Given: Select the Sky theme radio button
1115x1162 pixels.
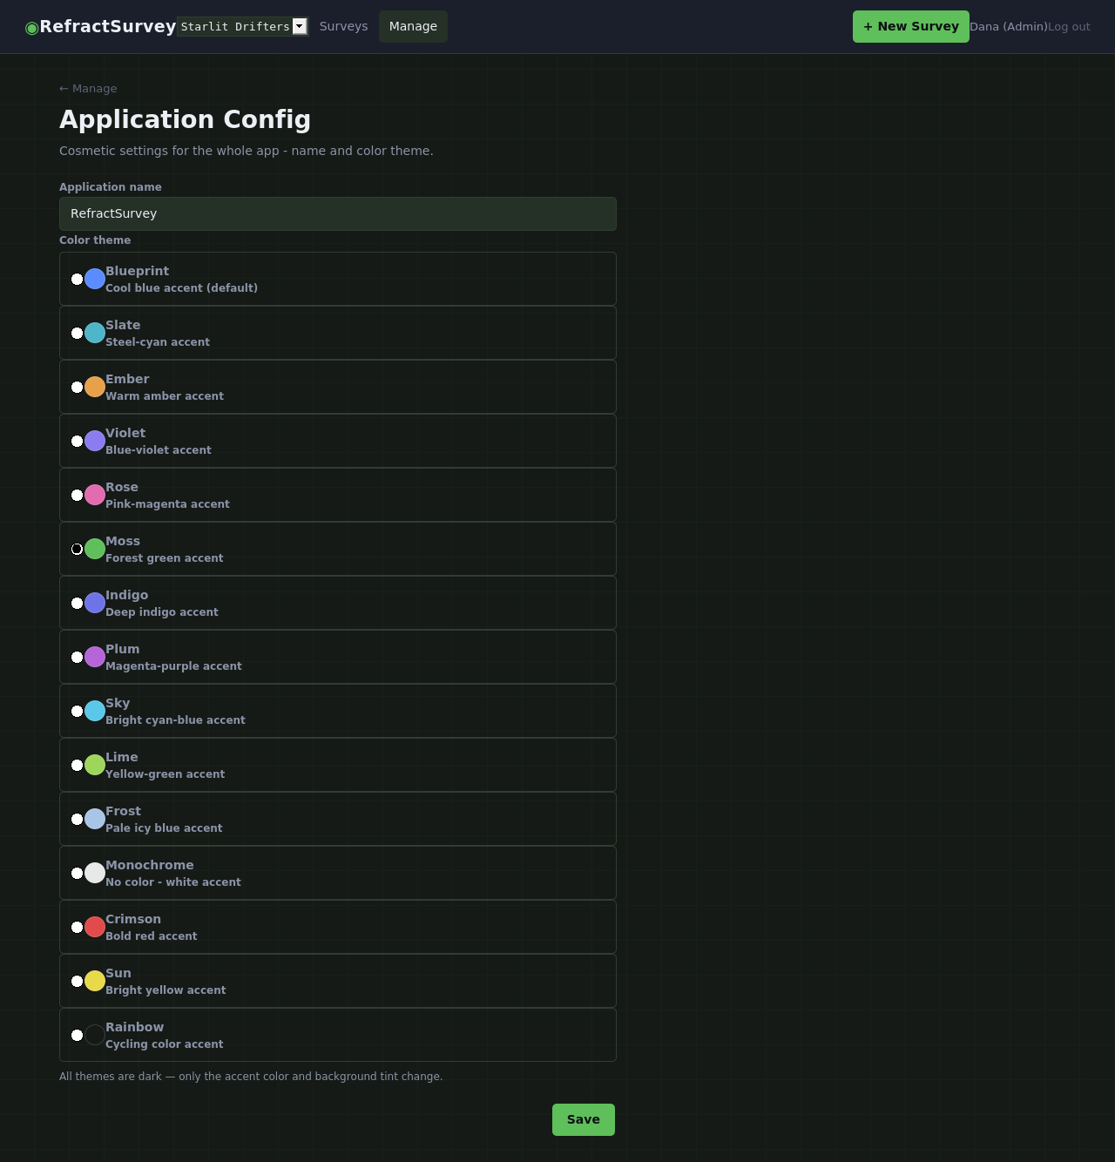Looking at the screenshot, I should [77, 711].
